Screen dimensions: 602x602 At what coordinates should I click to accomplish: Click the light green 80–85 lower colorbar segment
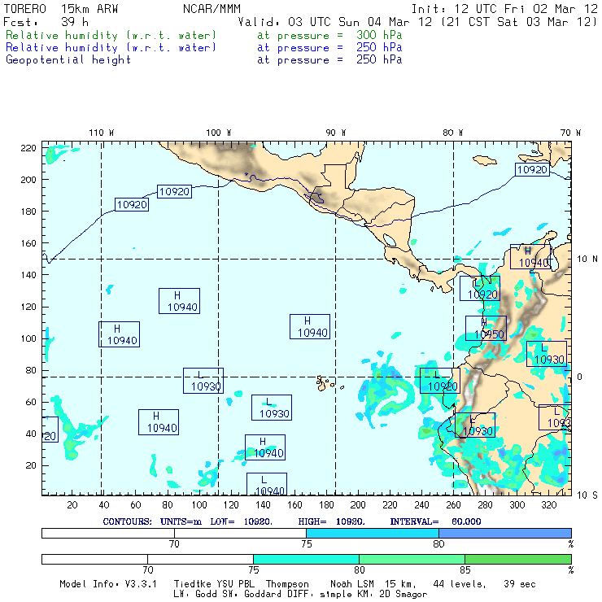click(412, 560)
